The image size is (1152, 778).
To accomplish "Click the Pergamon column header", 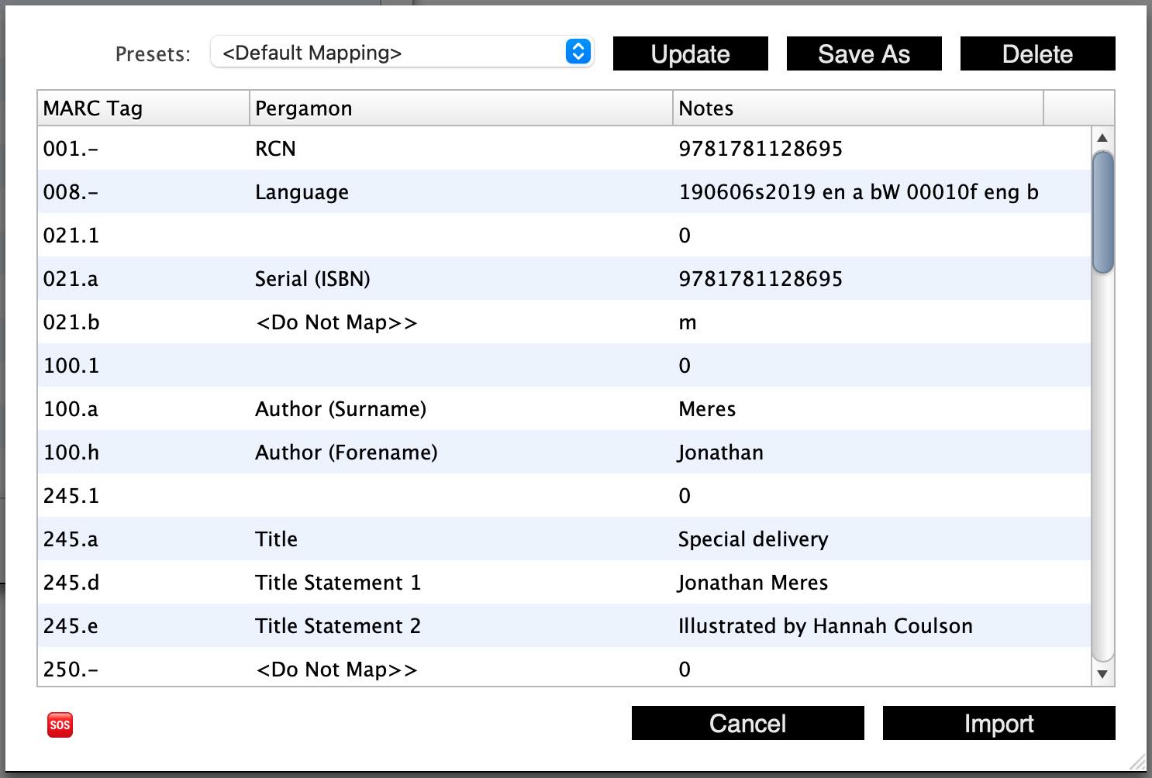I will [461, 108].
